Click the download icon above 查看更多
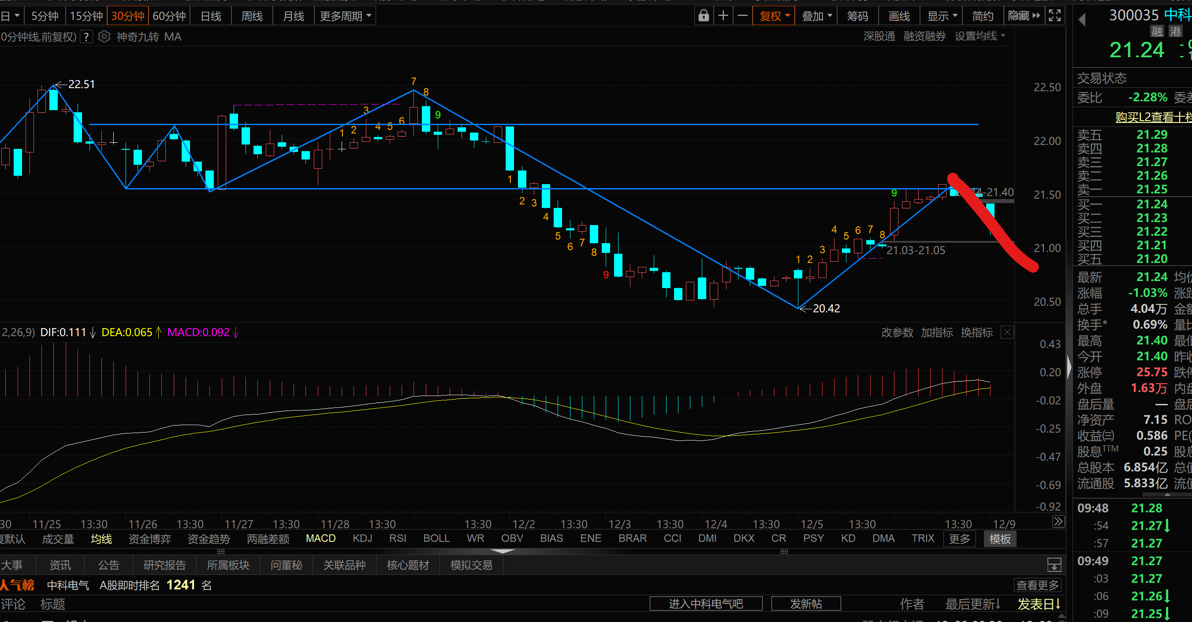The image size is (1192, 622). tap(1054, 565)
